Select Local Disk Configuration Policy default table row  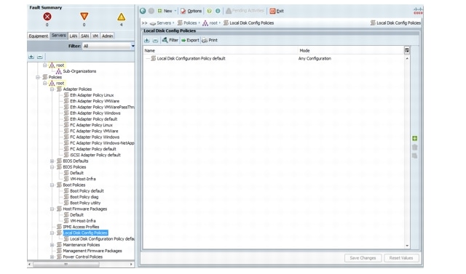[274, 59]
